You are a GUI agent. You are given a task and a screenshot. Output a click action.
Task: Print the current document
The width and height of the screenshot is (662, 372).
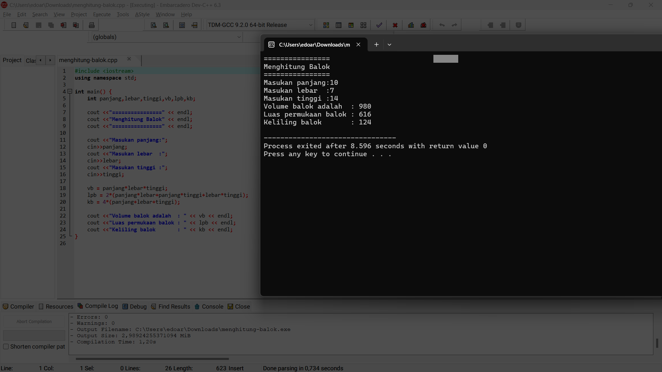pos(91,25)
